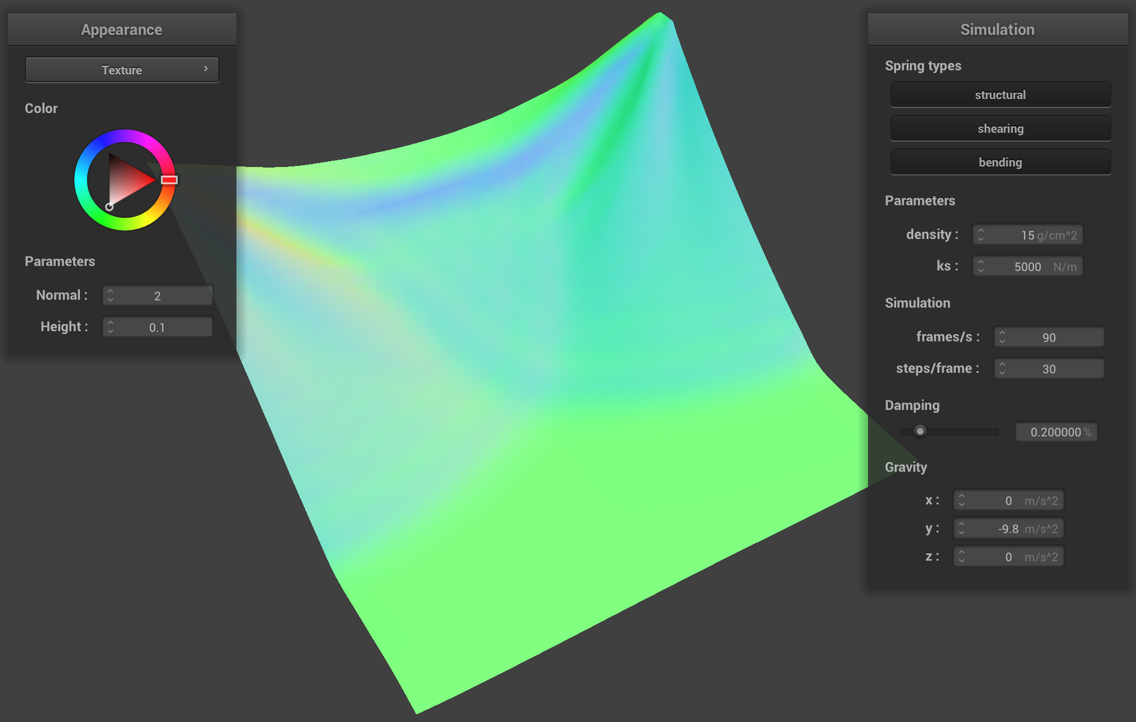Click the Appearance panel title bar
The image size is (1136, 722).
[122, 29]
